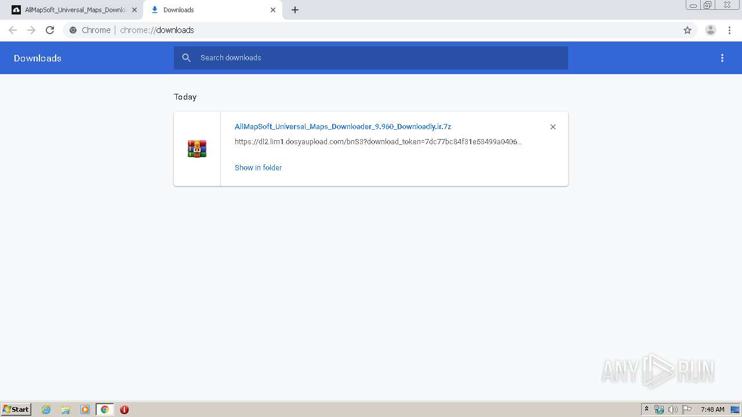The height and width of the screenshot is (417, 742).
Task: Click the dosyaupload source URL
Action: (x=378, y=141)
